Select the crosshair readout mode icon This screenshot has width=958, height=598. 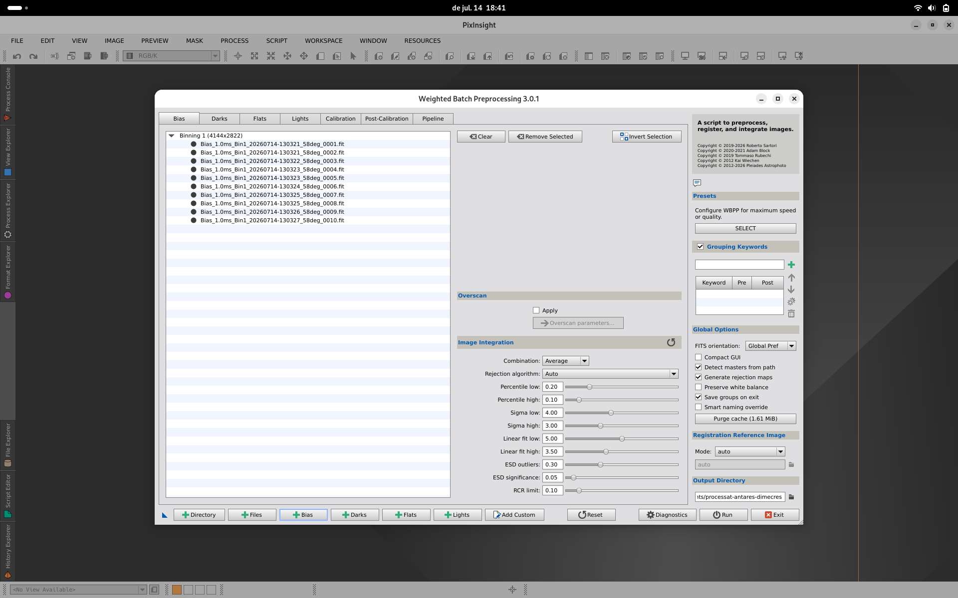click(238, 56)
